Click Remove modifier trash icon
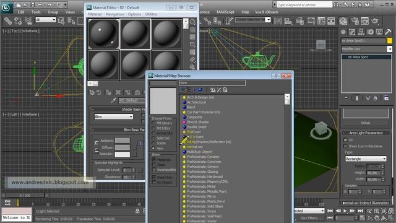The height and width of the screenshot is (223, 396). (376, 98)
